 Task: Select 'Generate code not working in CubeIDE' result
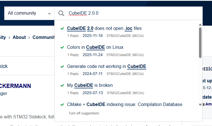pos(106,67)
